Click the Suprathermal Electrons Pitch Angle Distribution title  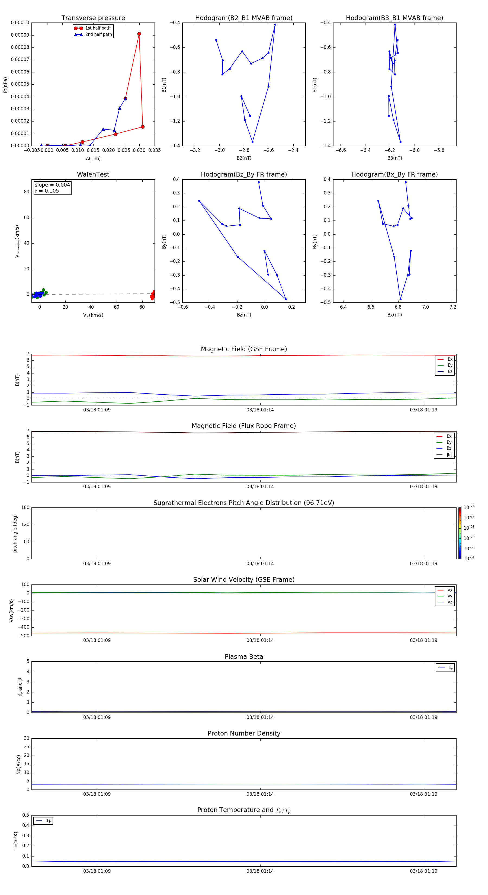tap(244, 503)
